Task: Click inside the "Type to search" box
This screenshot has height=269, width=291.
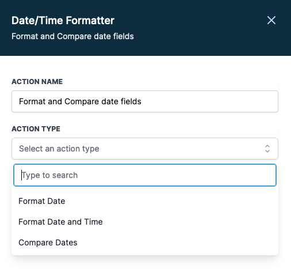Action: (145, 175)
